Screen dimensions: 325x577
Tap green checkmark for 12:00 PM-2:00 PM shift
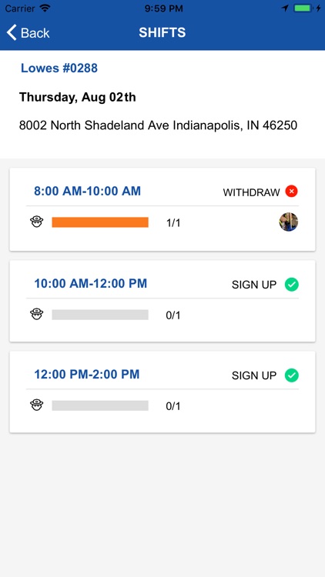pyautogui.click(x=291, y=375)
